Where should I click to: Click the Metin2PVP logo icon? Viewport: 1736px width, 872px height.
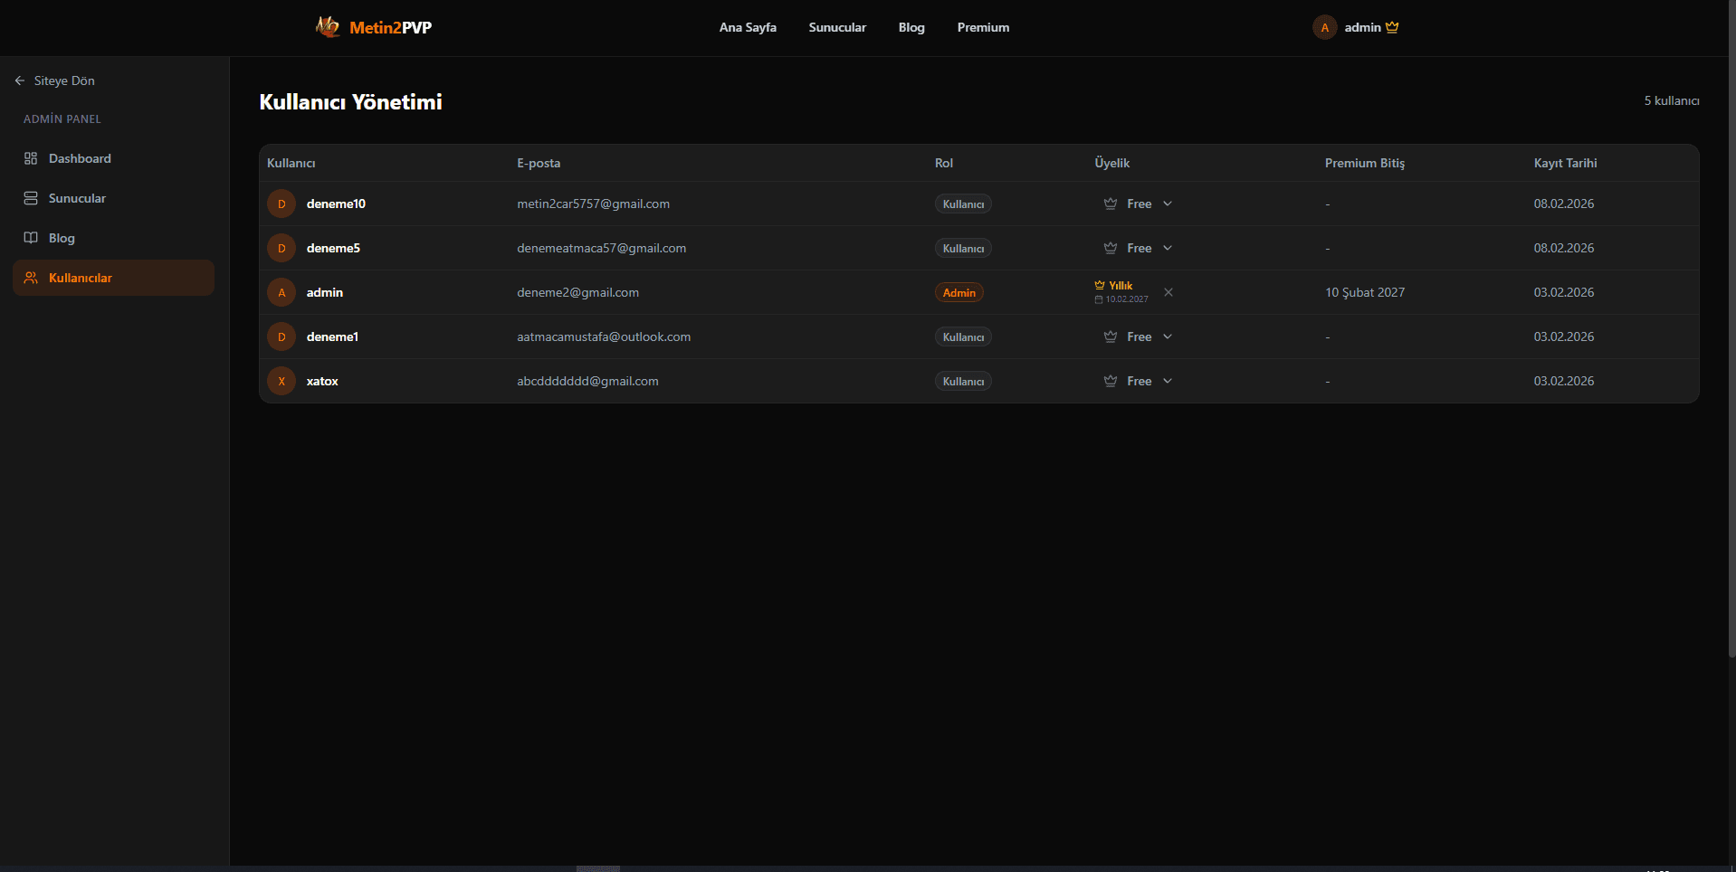click(x=328, y=27)
